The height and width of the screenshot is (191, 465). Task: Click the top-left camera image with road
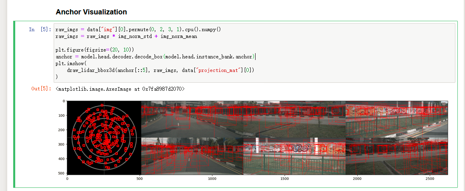(x=192, y=119)
